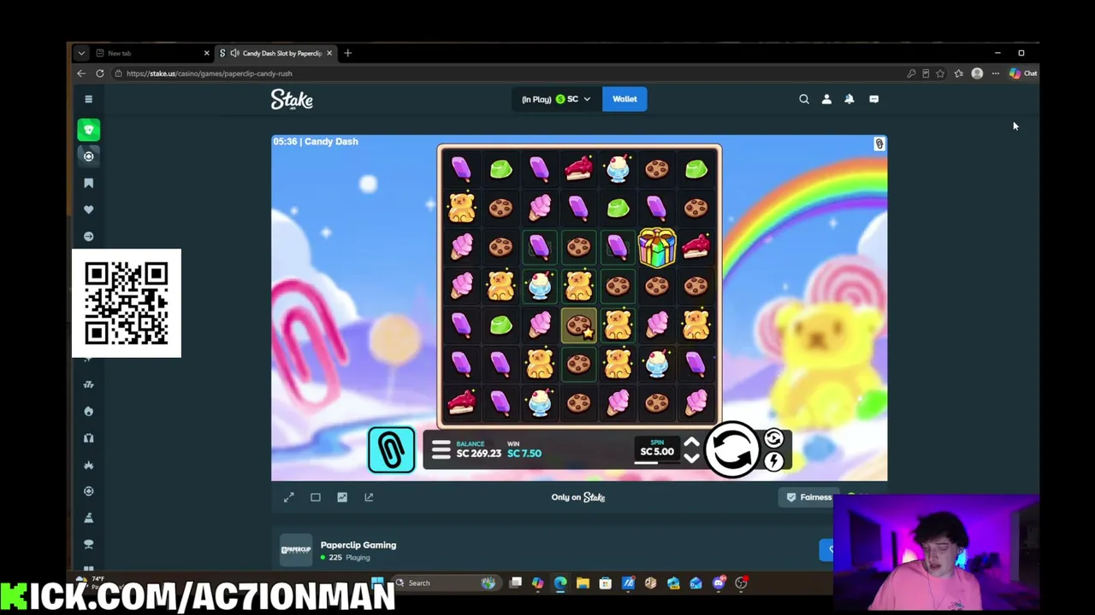This screenshot has height=615, width=1095.
Task: Toggle theatre mode view
Action: click(316, 497)
